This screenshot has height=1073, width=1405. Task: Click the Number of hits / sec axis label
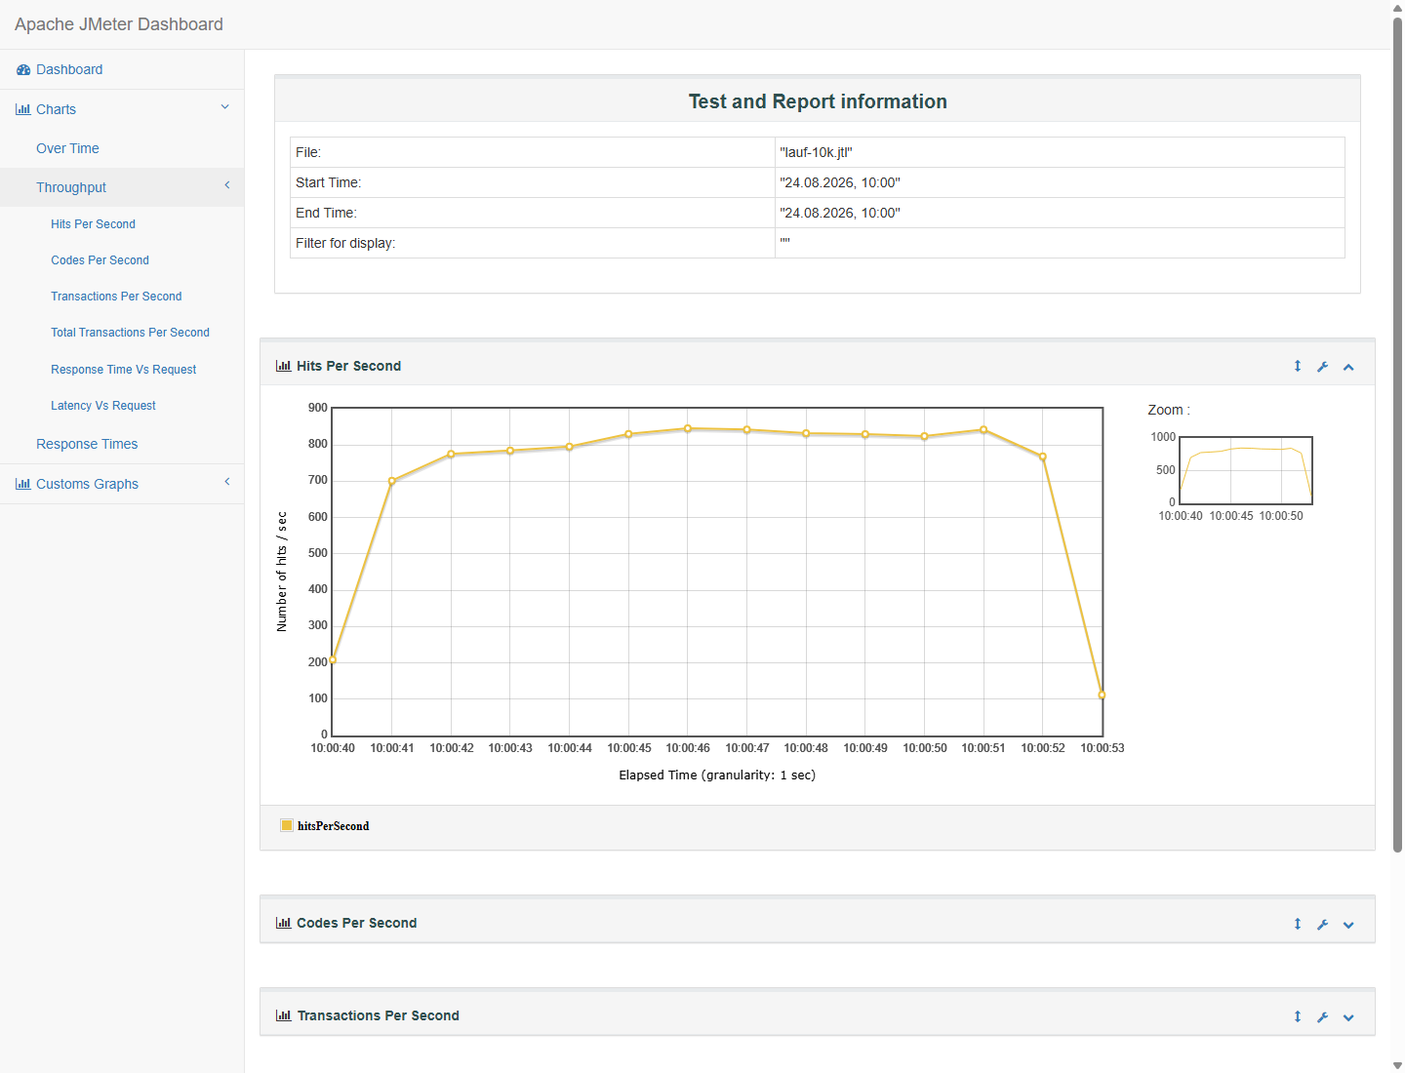click(282, 572)
